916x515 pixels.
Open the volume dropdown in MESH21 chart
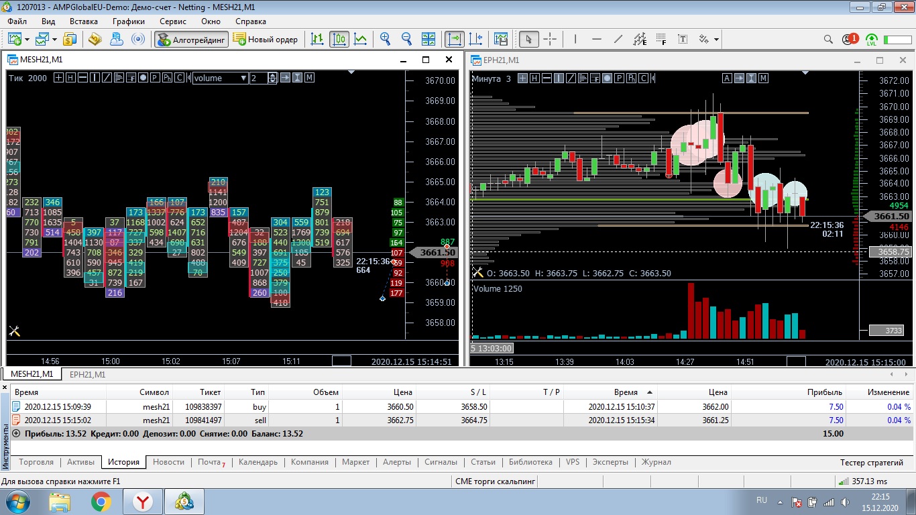pyautogui.click(x=220, y=78)
